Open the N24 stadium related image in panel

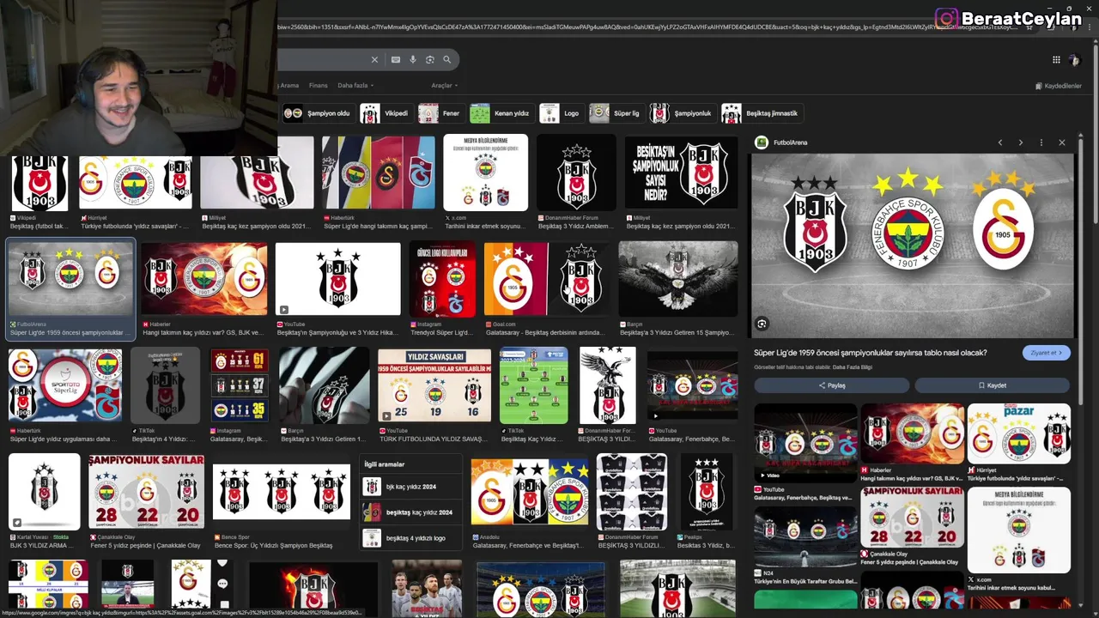(x=805, y=536)
